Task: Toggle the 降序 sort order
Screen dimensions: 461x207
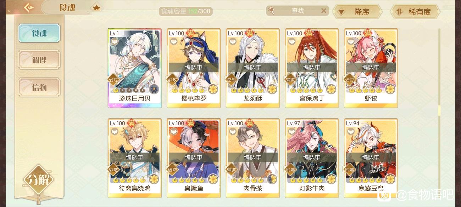Action: [x=357, y=12]
